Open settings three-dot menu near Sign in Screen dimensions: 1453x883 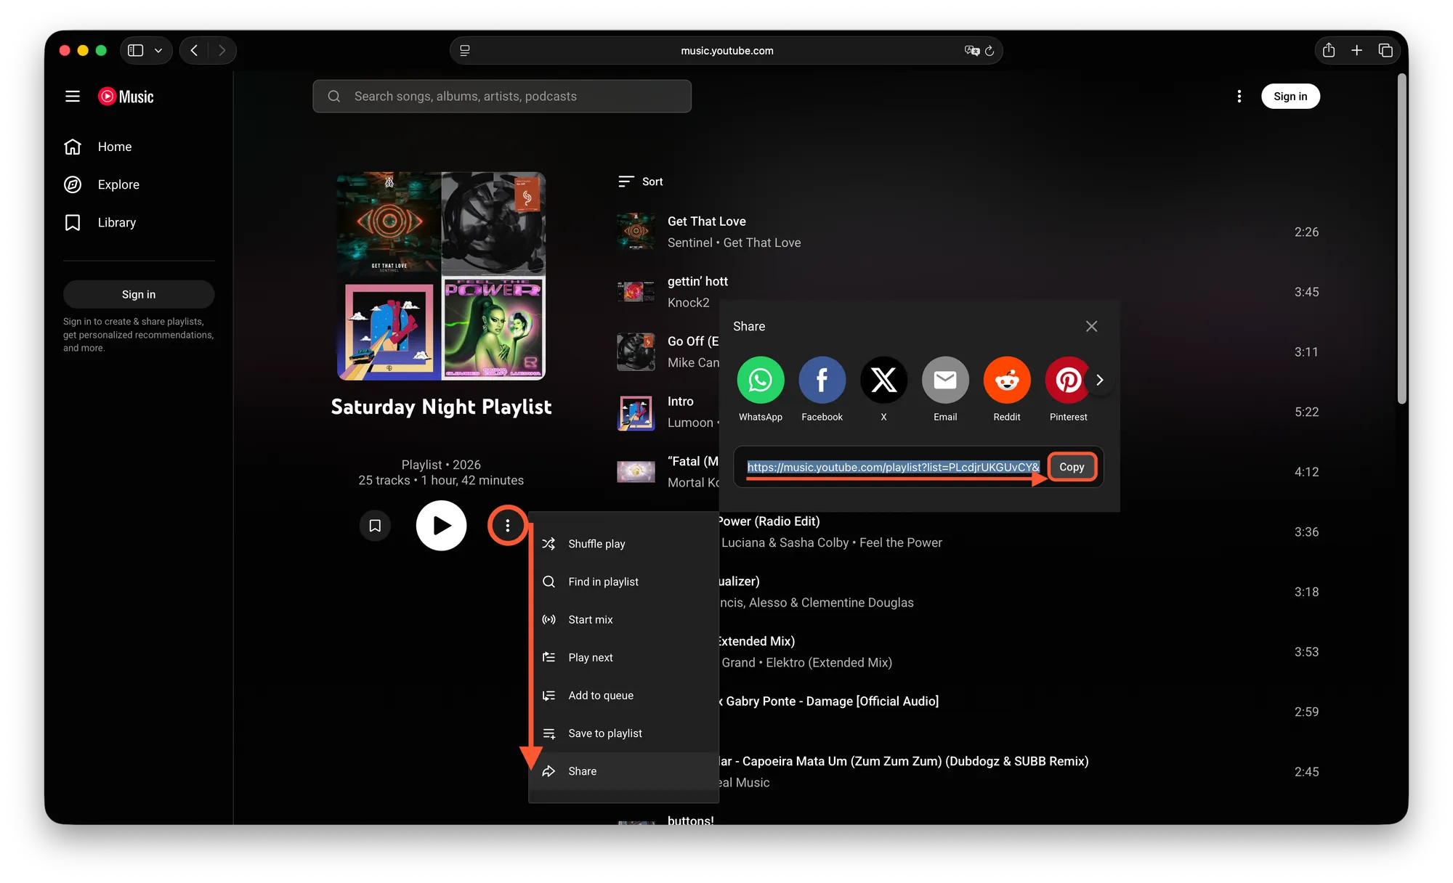tap(1239, 97)
